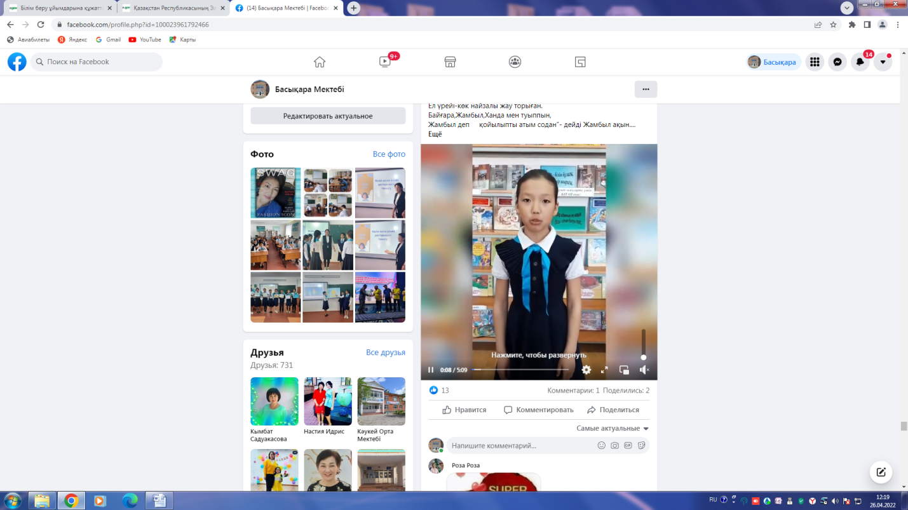Open the Groups icon

[515, 62]
